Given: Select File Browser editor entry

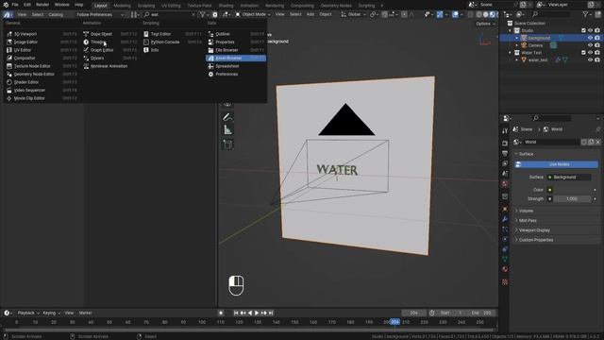Looking at the screenshot, I should (236, 50).
